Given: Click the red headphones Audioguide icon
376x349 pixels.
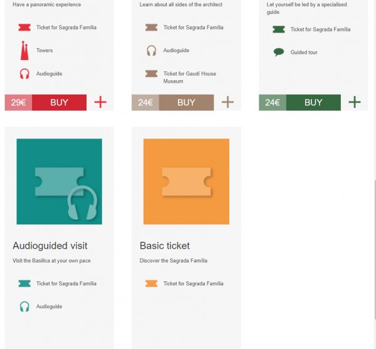Looking at the screenshot, I should [x=24, y=73].
